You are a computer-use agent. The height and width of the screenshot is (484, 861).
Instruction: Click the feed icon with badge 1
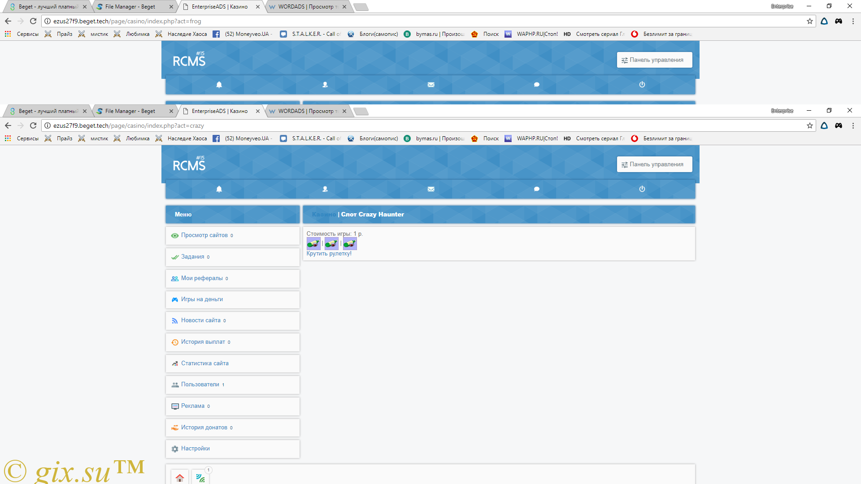(x=200, y=478)
